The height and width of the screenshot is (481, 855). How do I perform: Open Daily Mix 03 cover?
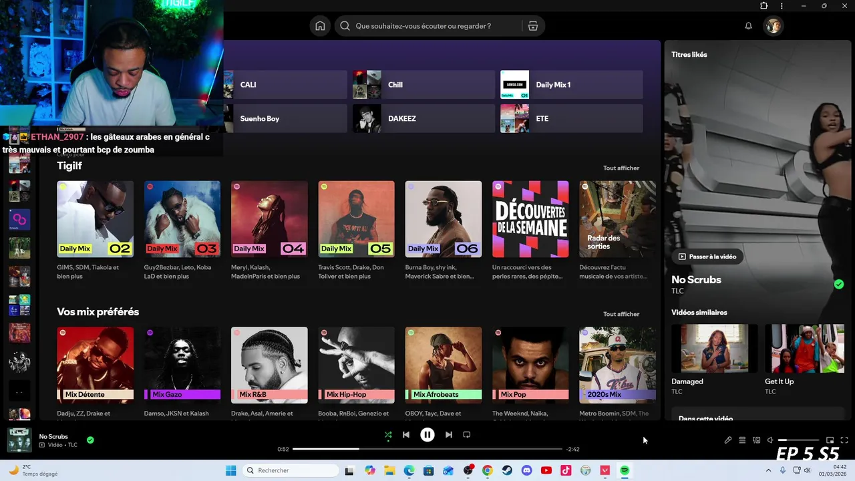pos(182,219)
